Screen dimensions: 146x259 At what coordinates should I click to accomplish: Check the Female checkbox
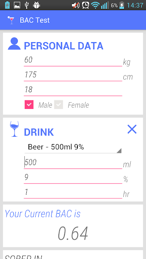[x=58, y=104]
